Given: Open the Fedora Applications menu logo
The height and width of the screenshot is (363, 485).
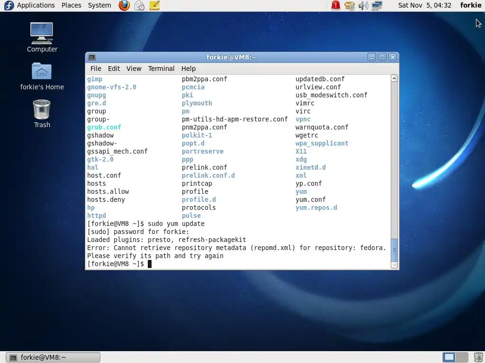Looking at the screenshot, I should [x=9, y=5].
